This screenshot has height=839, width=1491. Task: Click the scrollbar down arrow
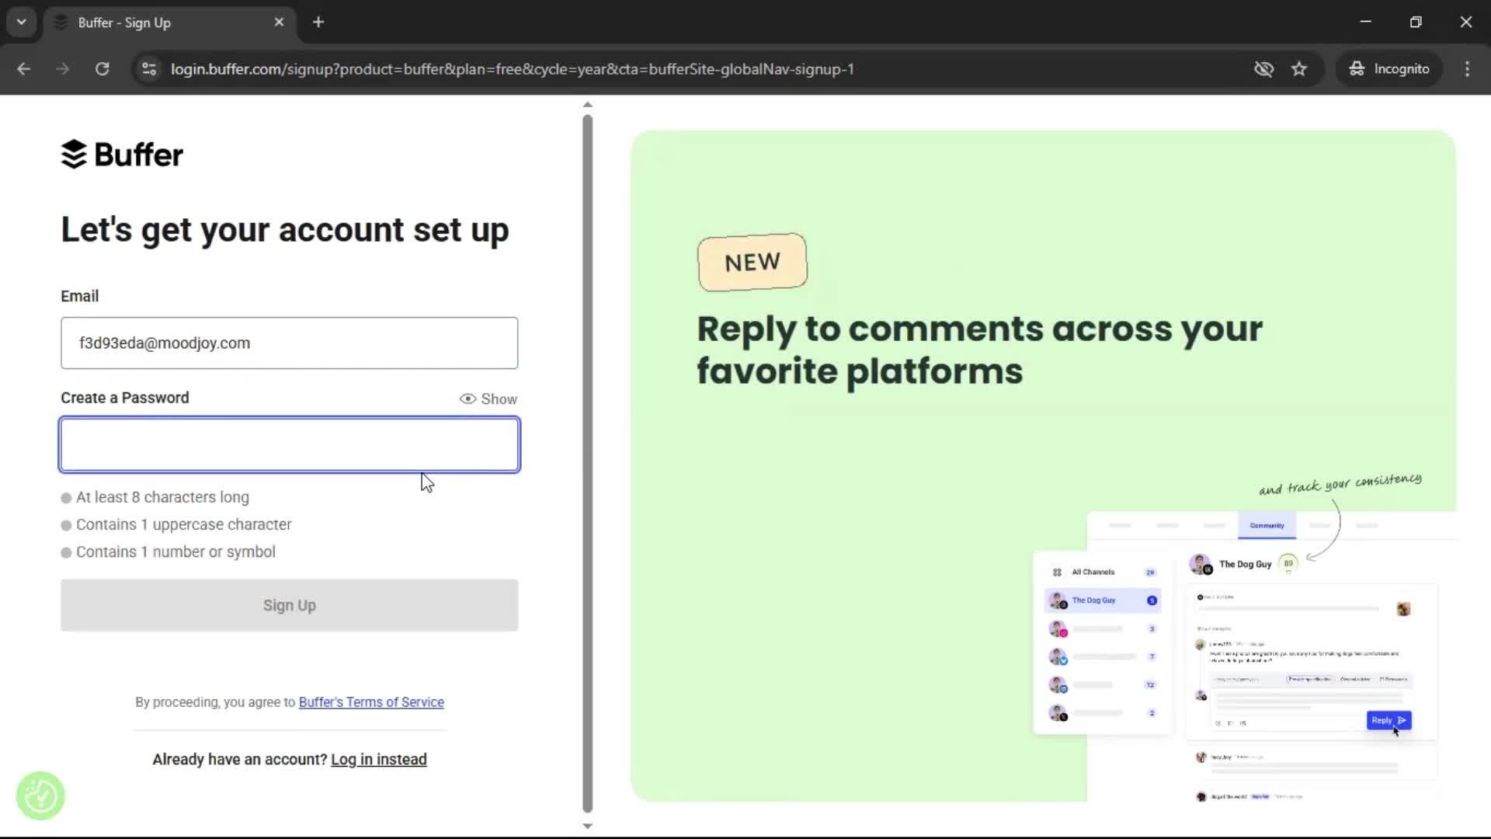point(587,826)
